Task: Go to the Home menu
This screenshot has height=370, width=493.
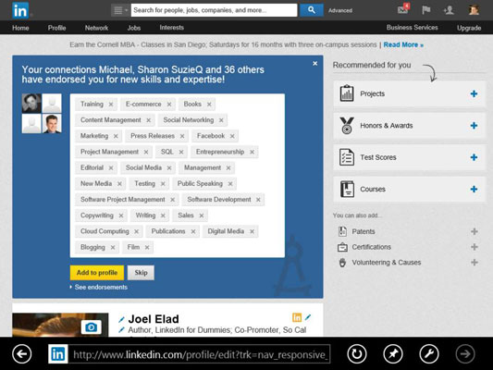Action: 20,28
